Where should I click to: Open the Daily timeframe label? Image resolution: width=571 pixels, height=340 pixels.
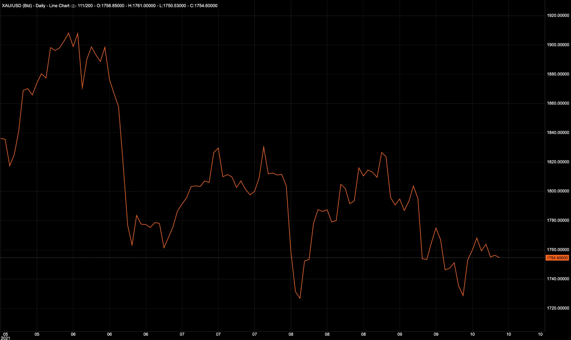(41, 6)
